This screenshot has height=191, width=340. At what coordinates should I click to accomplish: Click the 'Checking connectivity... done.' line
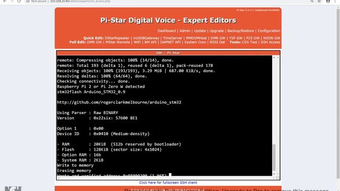[93, 81]
